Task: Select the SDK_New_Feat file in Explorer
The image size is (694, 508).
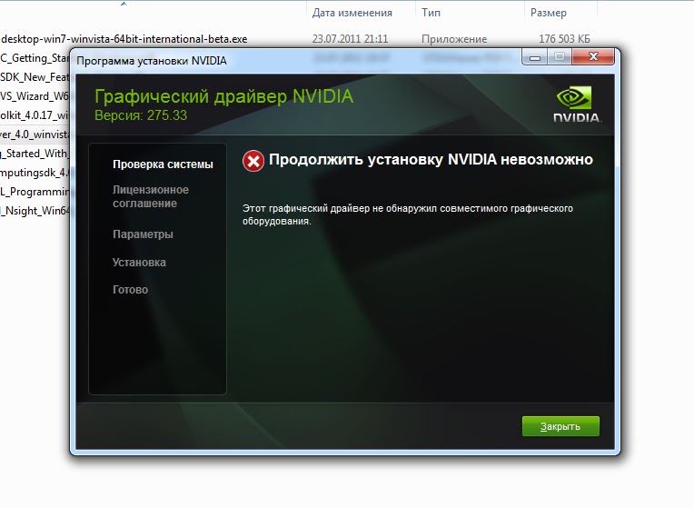Action: (x=35, y=77)
